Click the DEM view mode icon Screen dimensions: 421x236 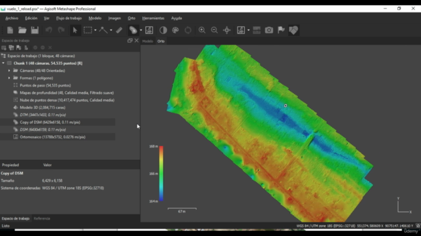pos(133,30)
